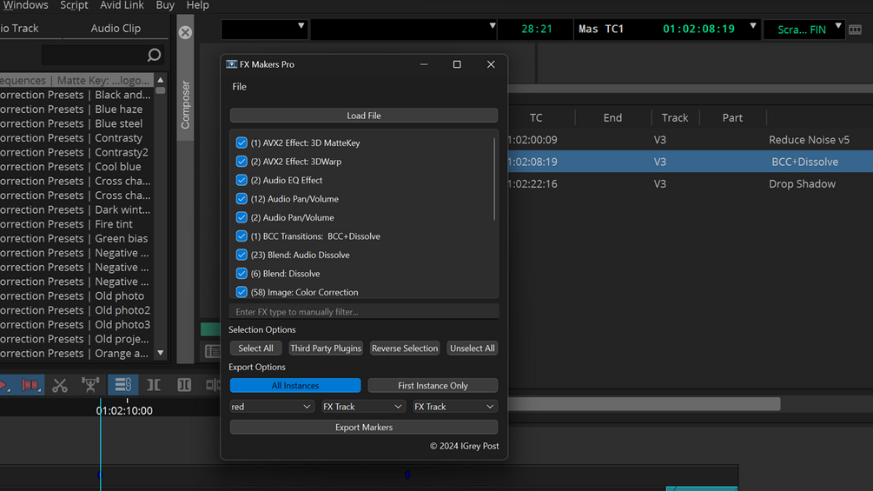Toggle the (6) Blend: Dissolve checkbox
This screenshot has height=491, width=873.
click(x=241, y=274)
